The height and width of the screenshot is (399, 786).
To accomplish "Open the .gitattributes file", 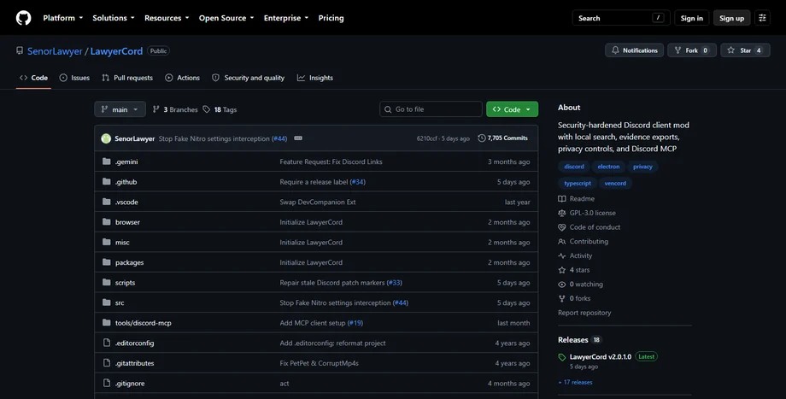I will tap(134, 363).
